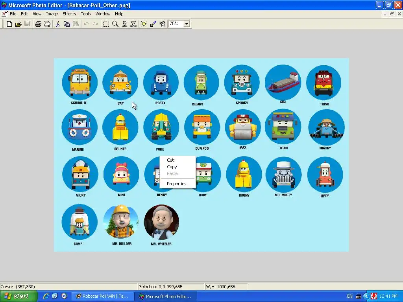The height and width of the screenshot is (302, 403).
Task: Click the EN language indicator
Action: 350,296
